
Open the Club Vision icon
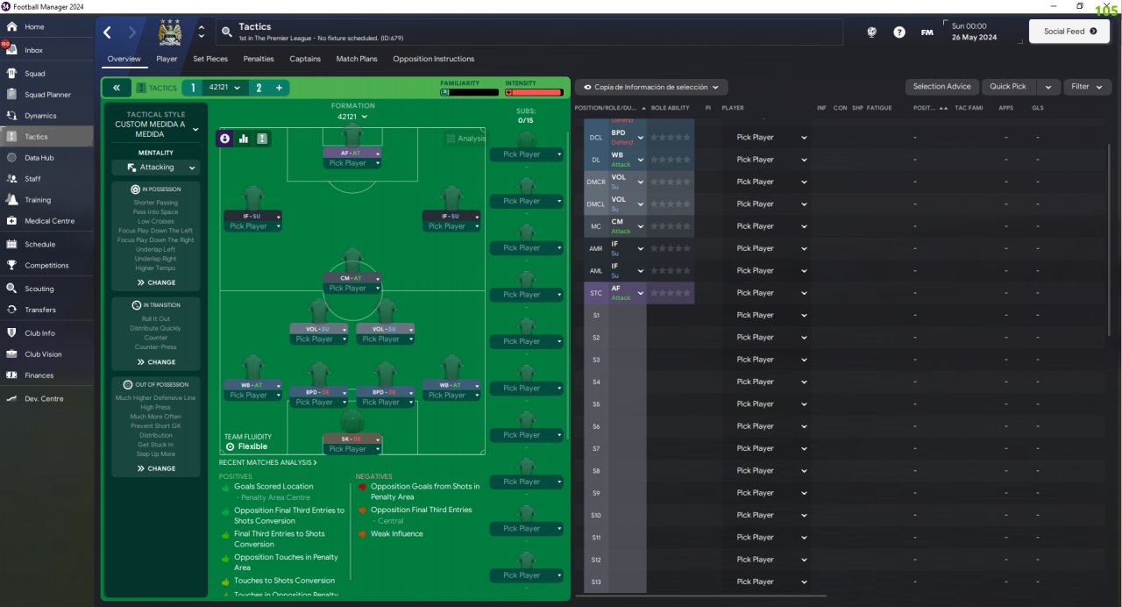coord(11,354)
